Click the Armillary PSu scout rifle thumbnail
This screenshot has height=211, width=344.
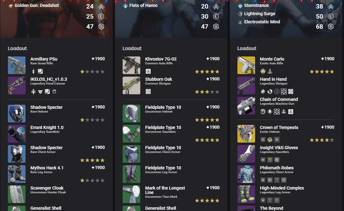pos(17,65)
